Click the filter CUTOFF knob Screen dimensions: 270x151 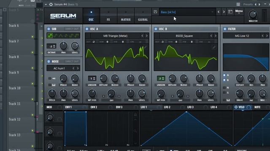coord(240,78)
